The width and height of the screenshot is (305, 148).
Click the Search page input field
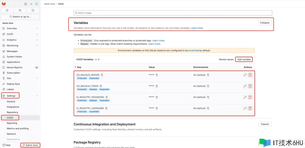coord(173,13)
